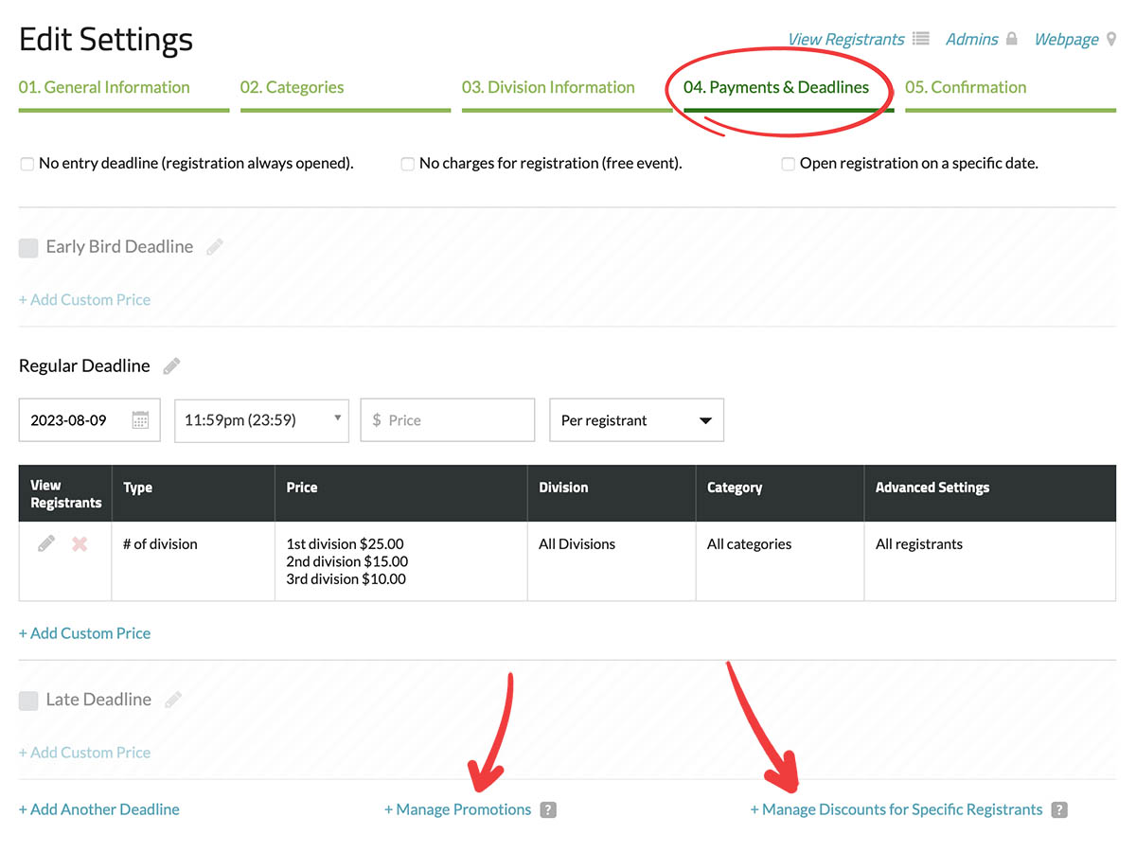Screen dimensions: 1136x852
Task: Click the Add Custom Price link under Regular Deadline
Action: 85,633
